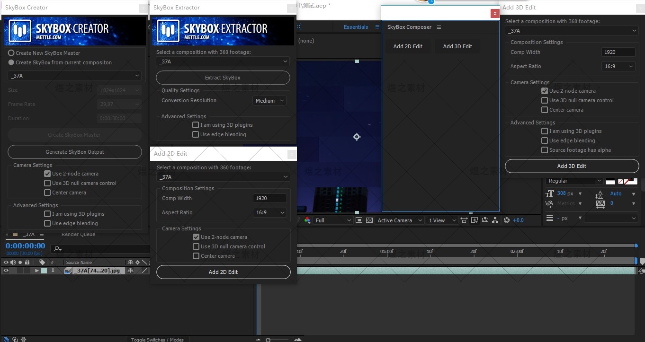The height and width of the screenshot is (342, 645).
Task: Open the Regular font style dropdown
Action: coord(574,181)
